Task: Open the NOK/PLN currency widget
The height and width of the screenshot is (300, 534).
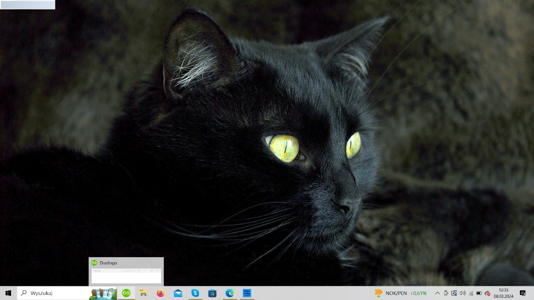Action: [400, 293]
